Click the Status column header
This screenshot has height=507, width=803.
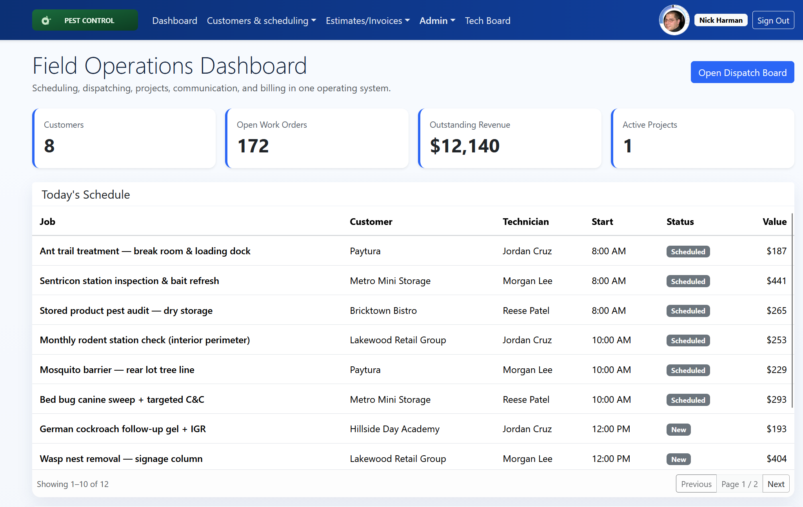(680, 221)
